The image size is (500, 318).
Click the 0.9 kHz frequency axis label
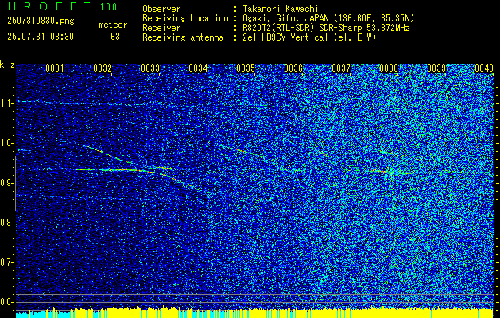pyautogui.click(x=6, y=183)
